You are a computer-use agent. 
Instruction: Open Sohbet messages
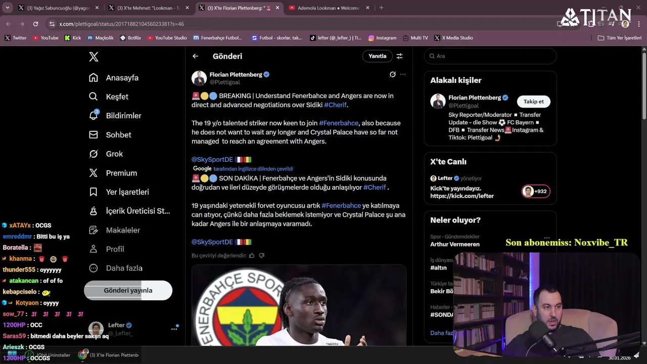[110, 135]
